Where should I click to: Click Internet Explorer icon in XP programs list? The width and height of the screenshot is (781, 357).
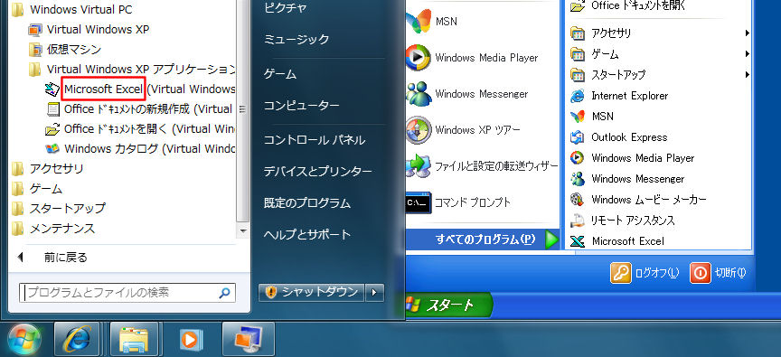[578, 96]
